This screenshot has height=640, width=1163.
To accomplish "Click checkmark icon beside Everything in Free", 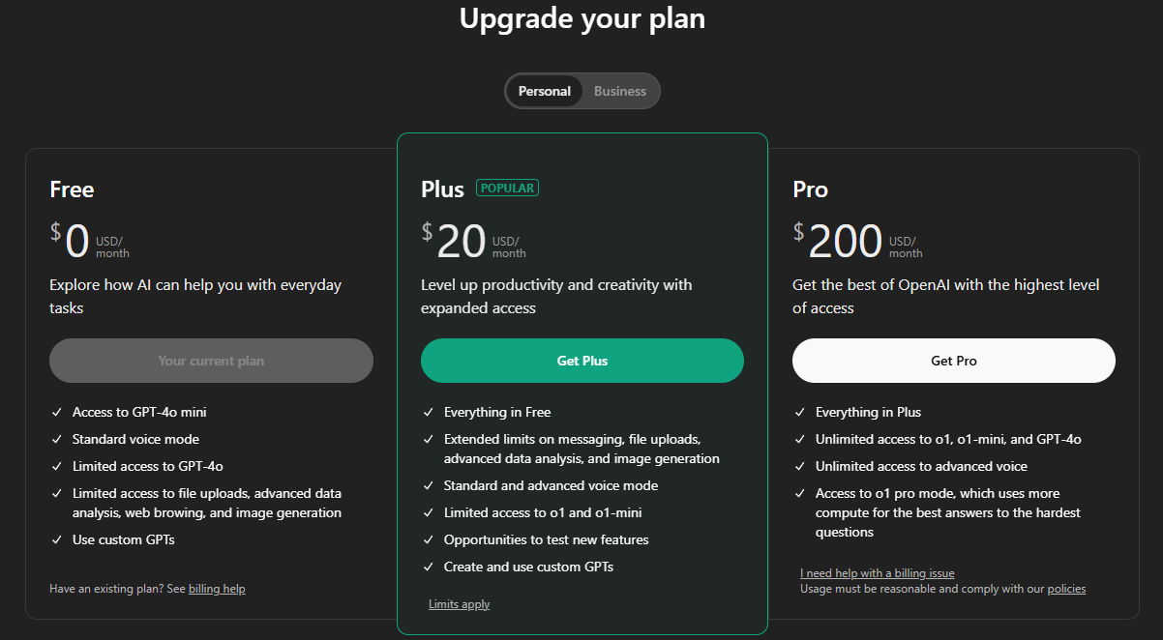I will pos(429,413).
